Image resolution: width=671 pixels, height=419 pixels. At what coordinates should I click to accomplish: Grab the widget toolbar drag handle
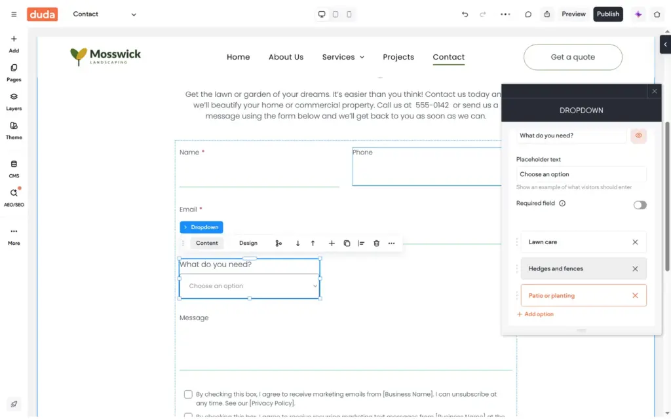click(183, 244)
